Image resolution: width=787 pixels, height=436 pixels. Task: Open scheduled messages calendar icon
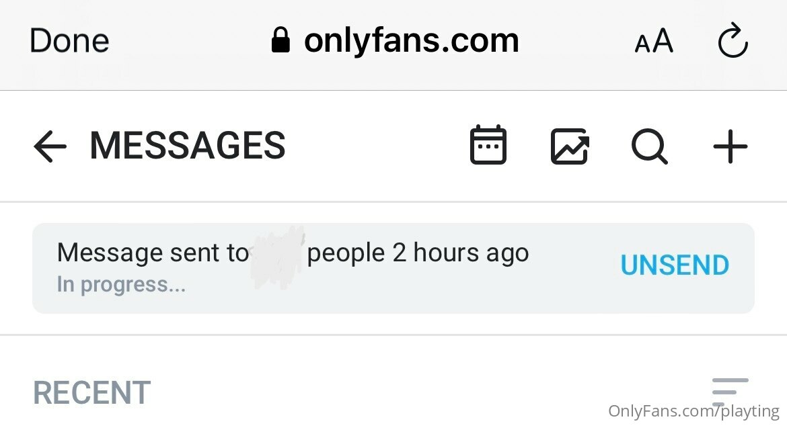pyautogui.click(x=488, y=145)
